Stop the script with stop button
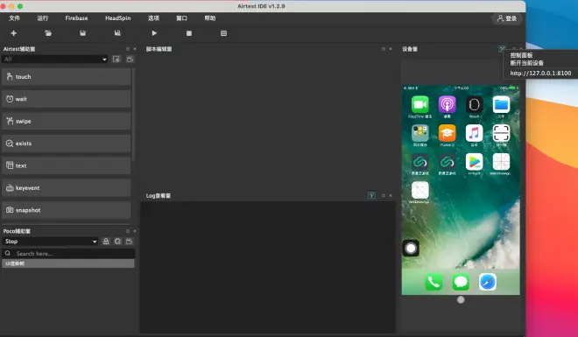Viewport: 578px width, 337px height. pyautogui.click(x=189, y=33)
